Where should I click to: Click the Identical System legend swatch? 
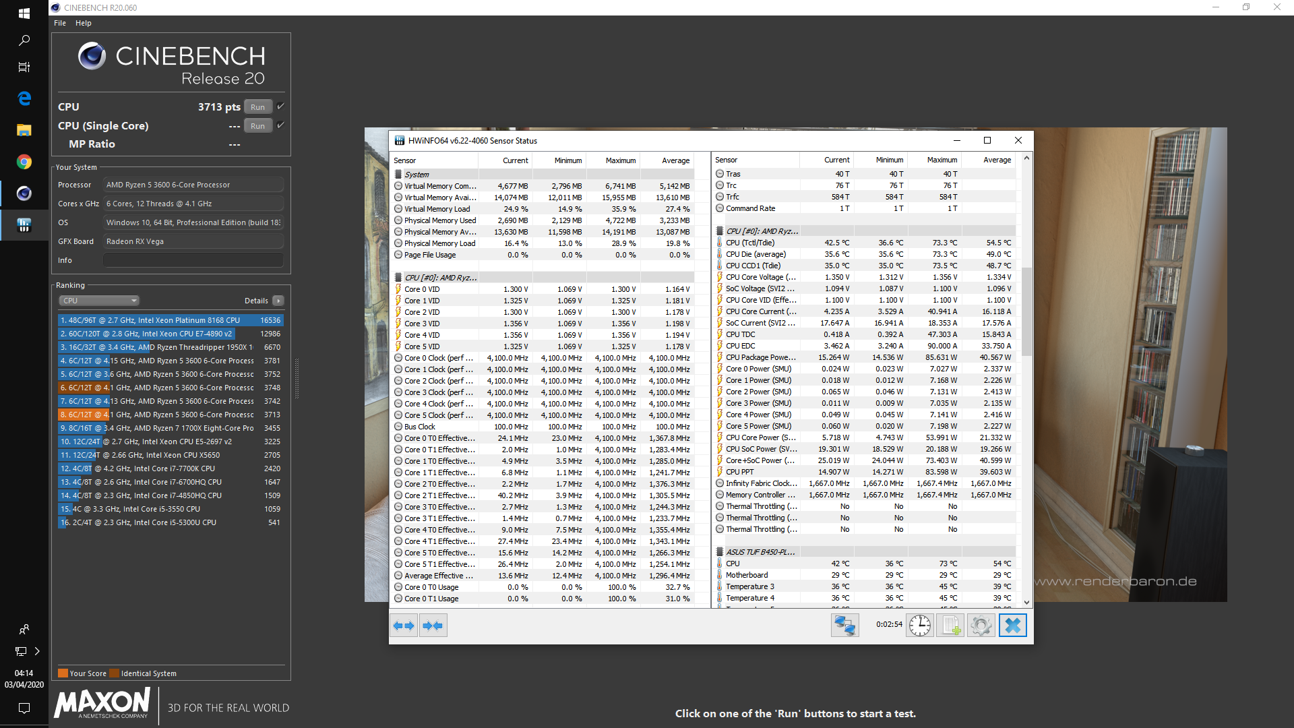click(x=114, y=673)
